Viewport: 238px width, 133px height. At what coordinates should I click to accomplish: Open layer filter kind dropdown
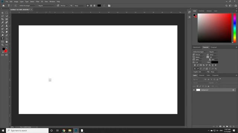click(198, 79)
